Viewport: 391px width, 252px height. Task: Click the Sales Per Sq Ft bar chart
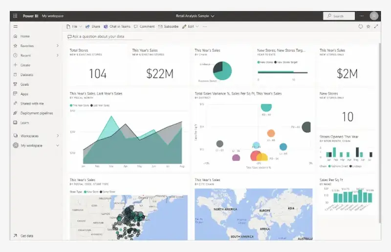coord(352,196)
